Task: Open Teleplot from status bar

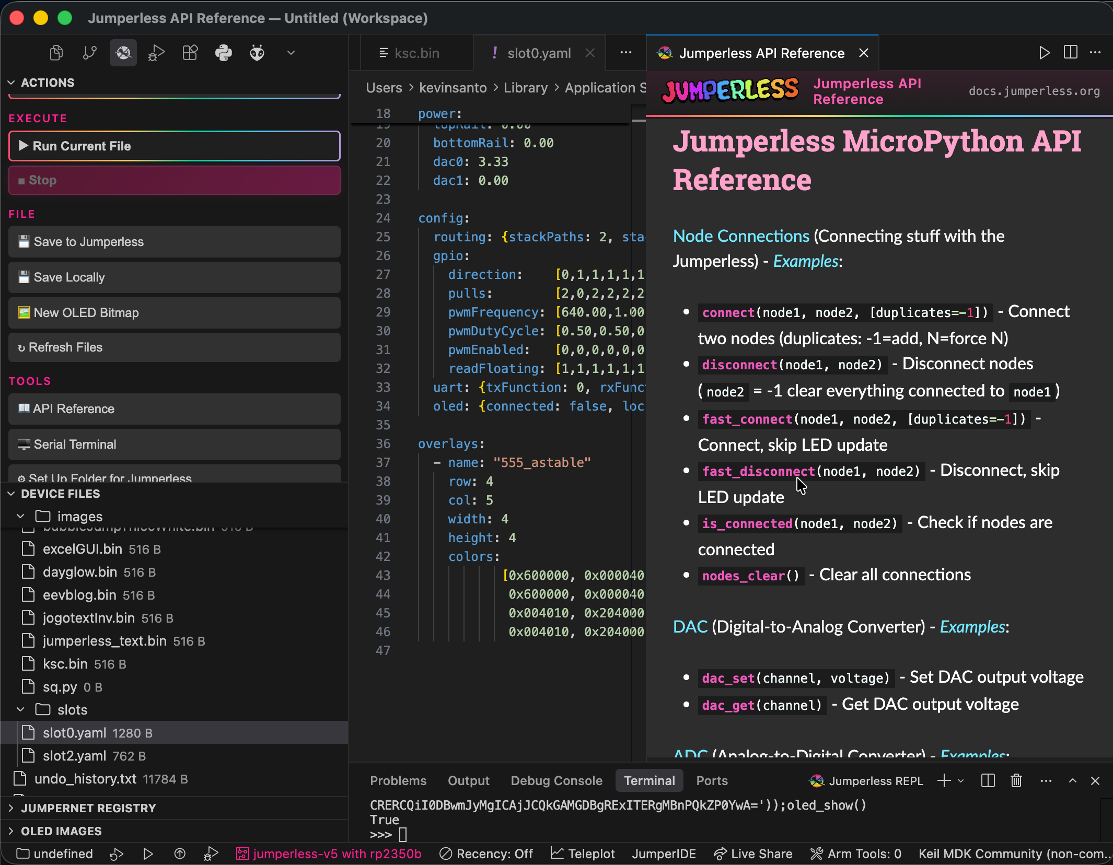Action: [583, 854]
